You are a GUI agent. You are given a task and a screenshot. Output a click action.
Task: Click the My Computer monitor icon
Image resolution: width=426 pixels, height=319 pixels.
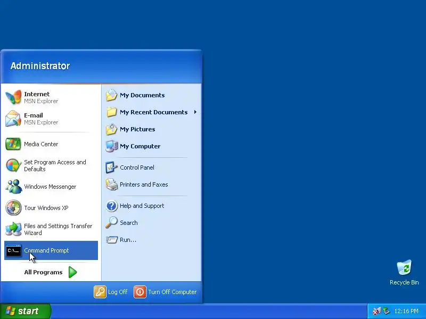(111, 146)
